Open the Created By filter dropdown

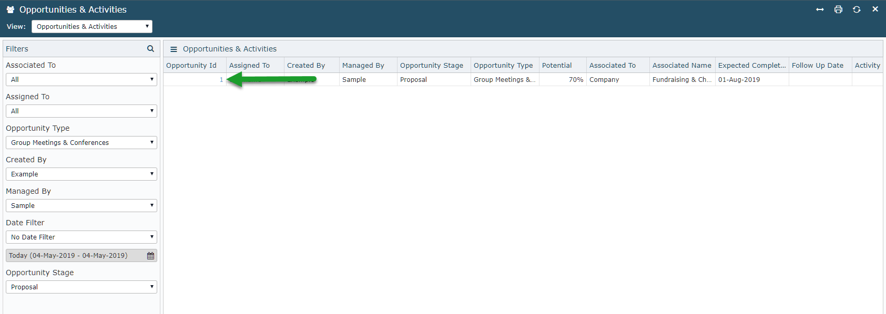pyautogui.click(x=81, y=174)
